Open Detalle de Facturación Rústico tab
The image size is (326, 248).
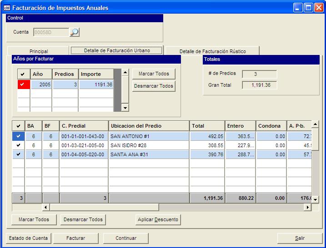pos(212,51)
